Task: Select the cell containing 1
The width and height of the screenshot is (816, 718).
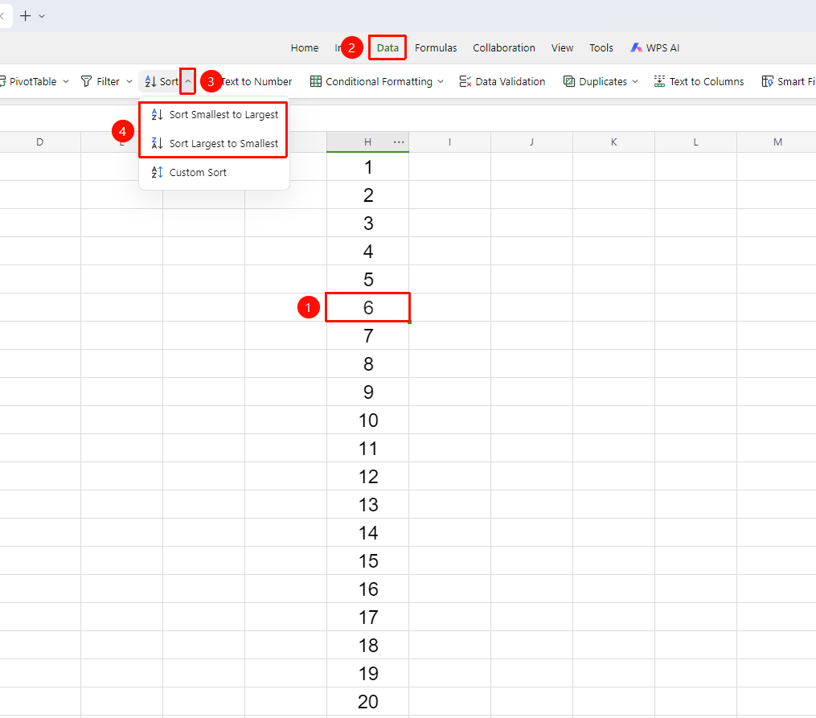Action: (x=368, y=167)
